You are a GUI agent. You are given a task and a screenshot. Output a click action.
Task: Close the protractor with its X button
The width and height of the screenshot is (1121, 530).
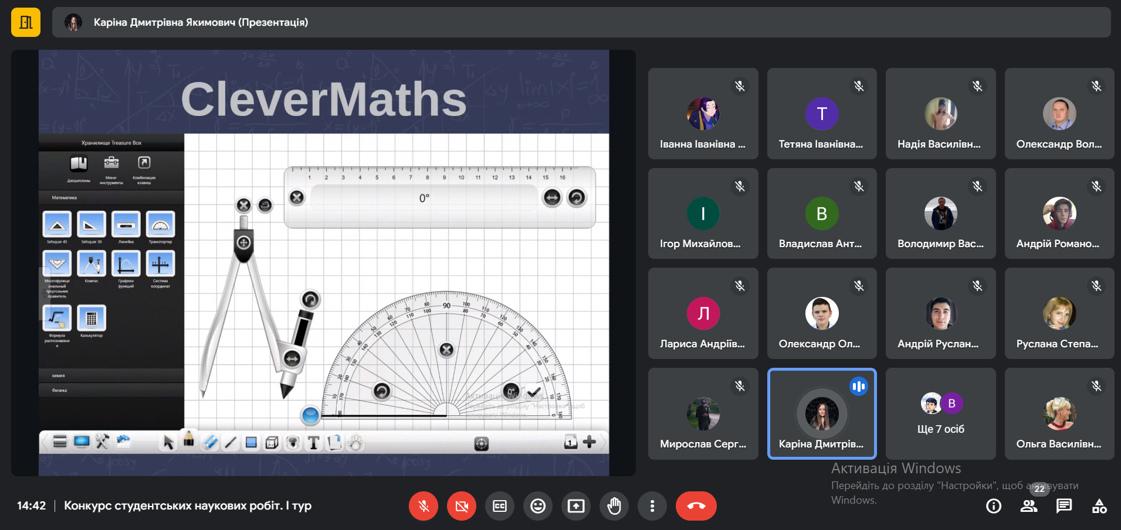tap(446, 350)
